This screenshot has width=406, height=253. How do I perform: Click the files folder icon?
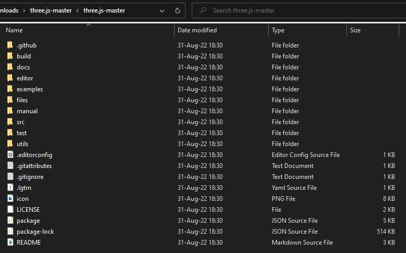coord(10,100)
